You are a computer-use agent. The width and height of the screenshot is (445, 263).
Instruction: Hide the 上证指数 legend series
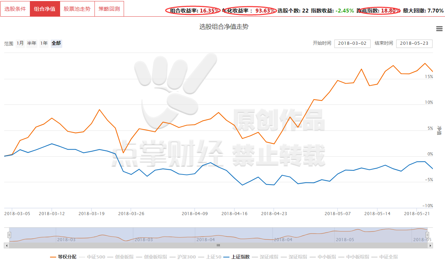tap(237, 257)
